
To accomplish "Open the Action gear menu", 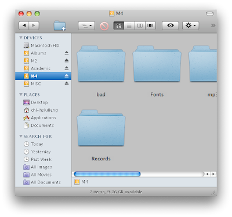I will (x=191, y=25).
